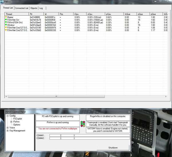Click the FWInn application title icon
172x157 pixels.
pyautogui.click(x=2, y=2)
